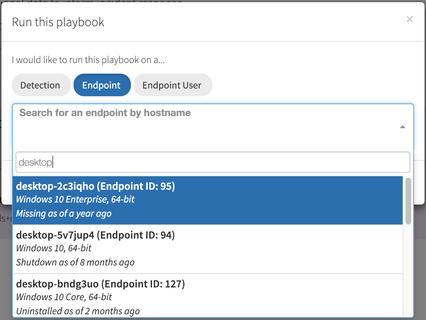Select the Detection target option
The image size is (426, 320).
point(40,85)
